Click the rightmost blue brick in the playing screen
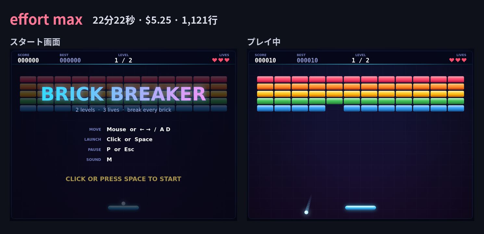Viewport: 484px width, 234px height. (456, 108)
